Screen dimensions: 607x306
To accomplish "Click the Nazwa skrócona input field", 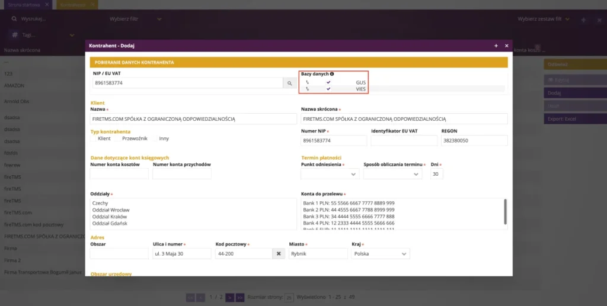I will coord(404,119).
